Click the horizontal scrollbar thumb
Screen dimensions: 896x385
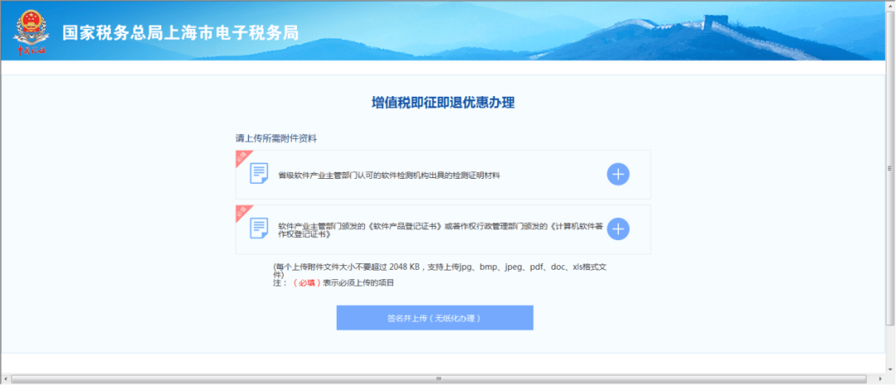point(439,378)
